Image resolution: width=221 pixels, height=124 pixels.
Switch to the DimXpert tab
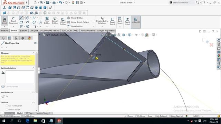pos(34,31)
